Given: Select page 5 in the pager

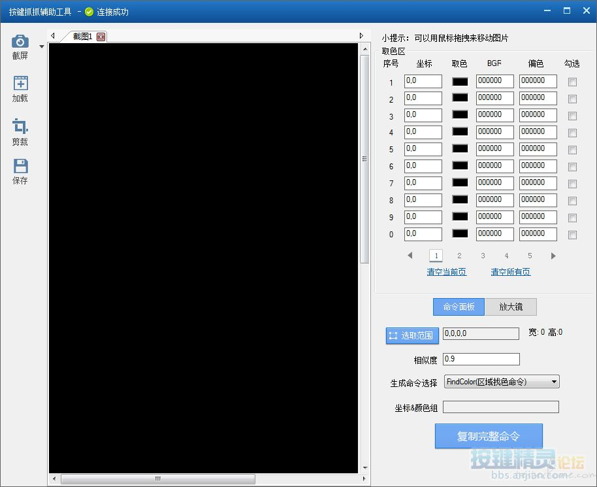Looking at the screenshot, I should 530,256.
